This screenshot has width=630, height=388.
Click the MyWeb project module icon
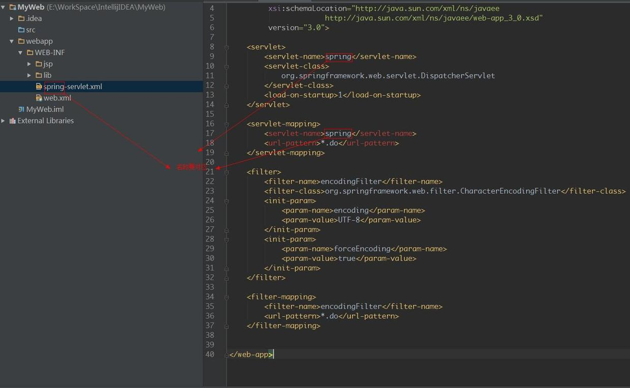(13, 7)
